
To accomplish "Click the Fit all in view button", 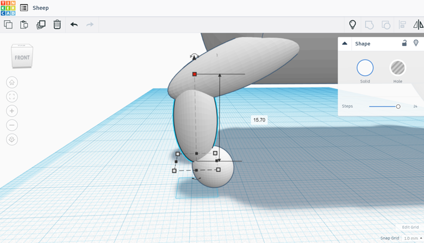I will coord(12,97).
